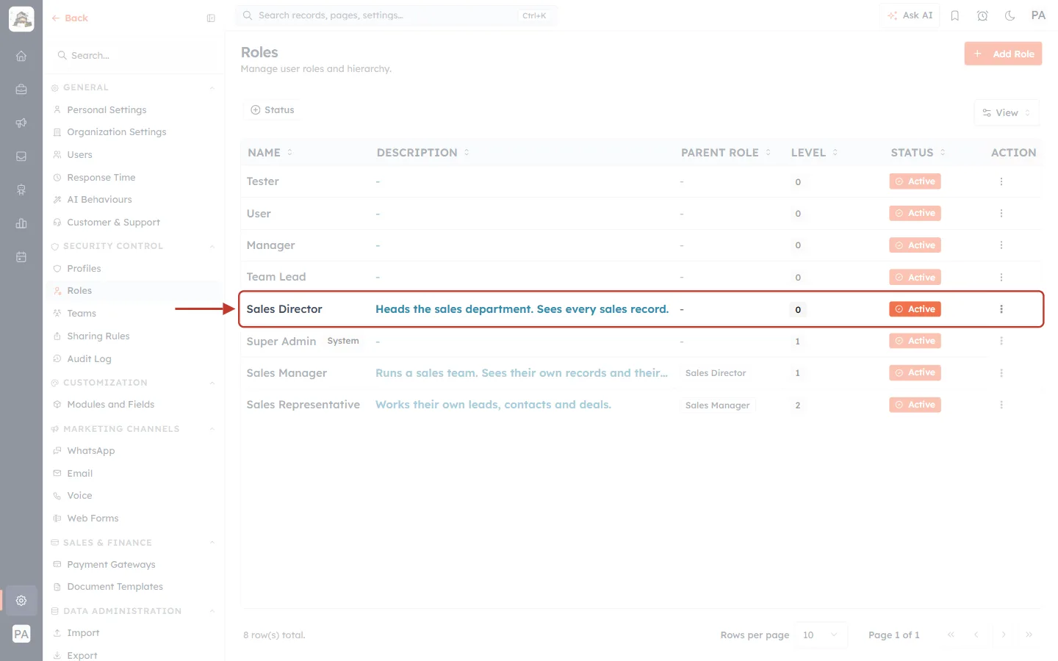Viewport: 1058px width, 661px height.
Task: Open the inbox icon in left rail
Action: [21, 156]
